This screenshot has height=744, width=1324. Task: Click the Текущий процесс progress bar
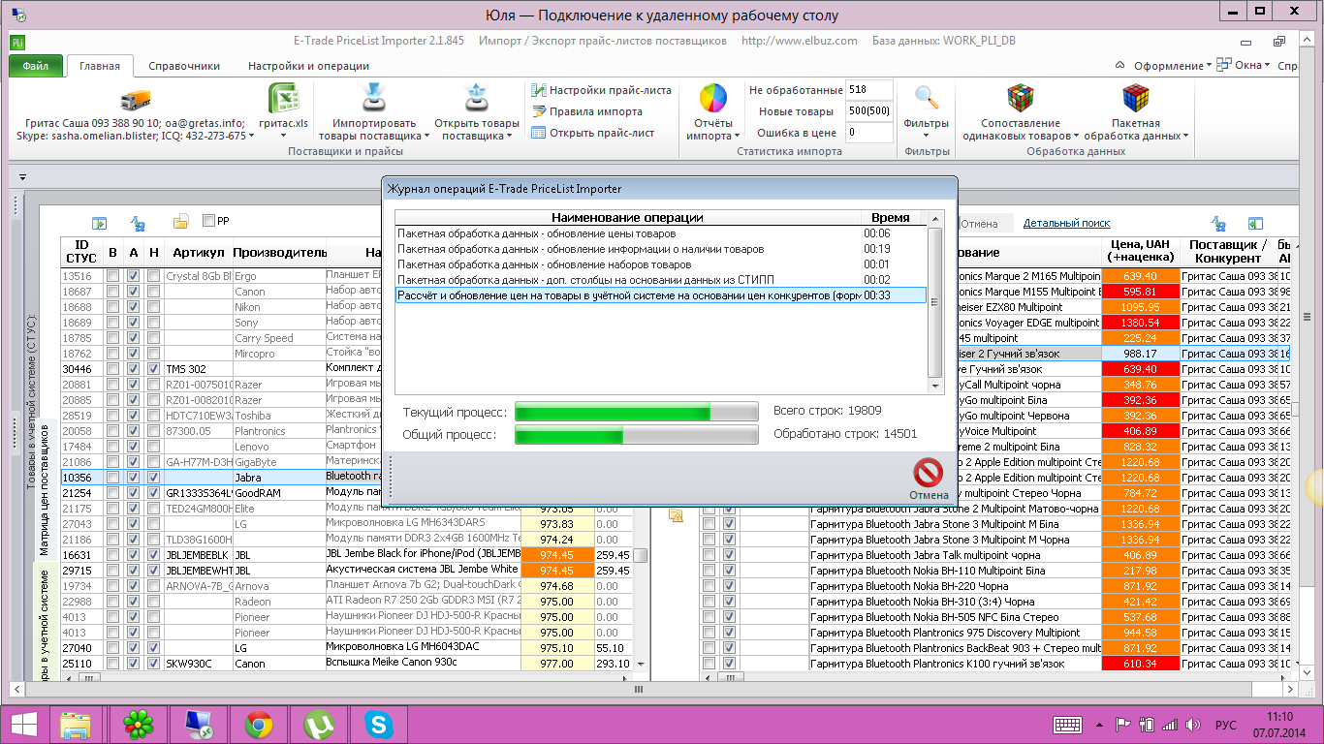[x=636, y=412]
